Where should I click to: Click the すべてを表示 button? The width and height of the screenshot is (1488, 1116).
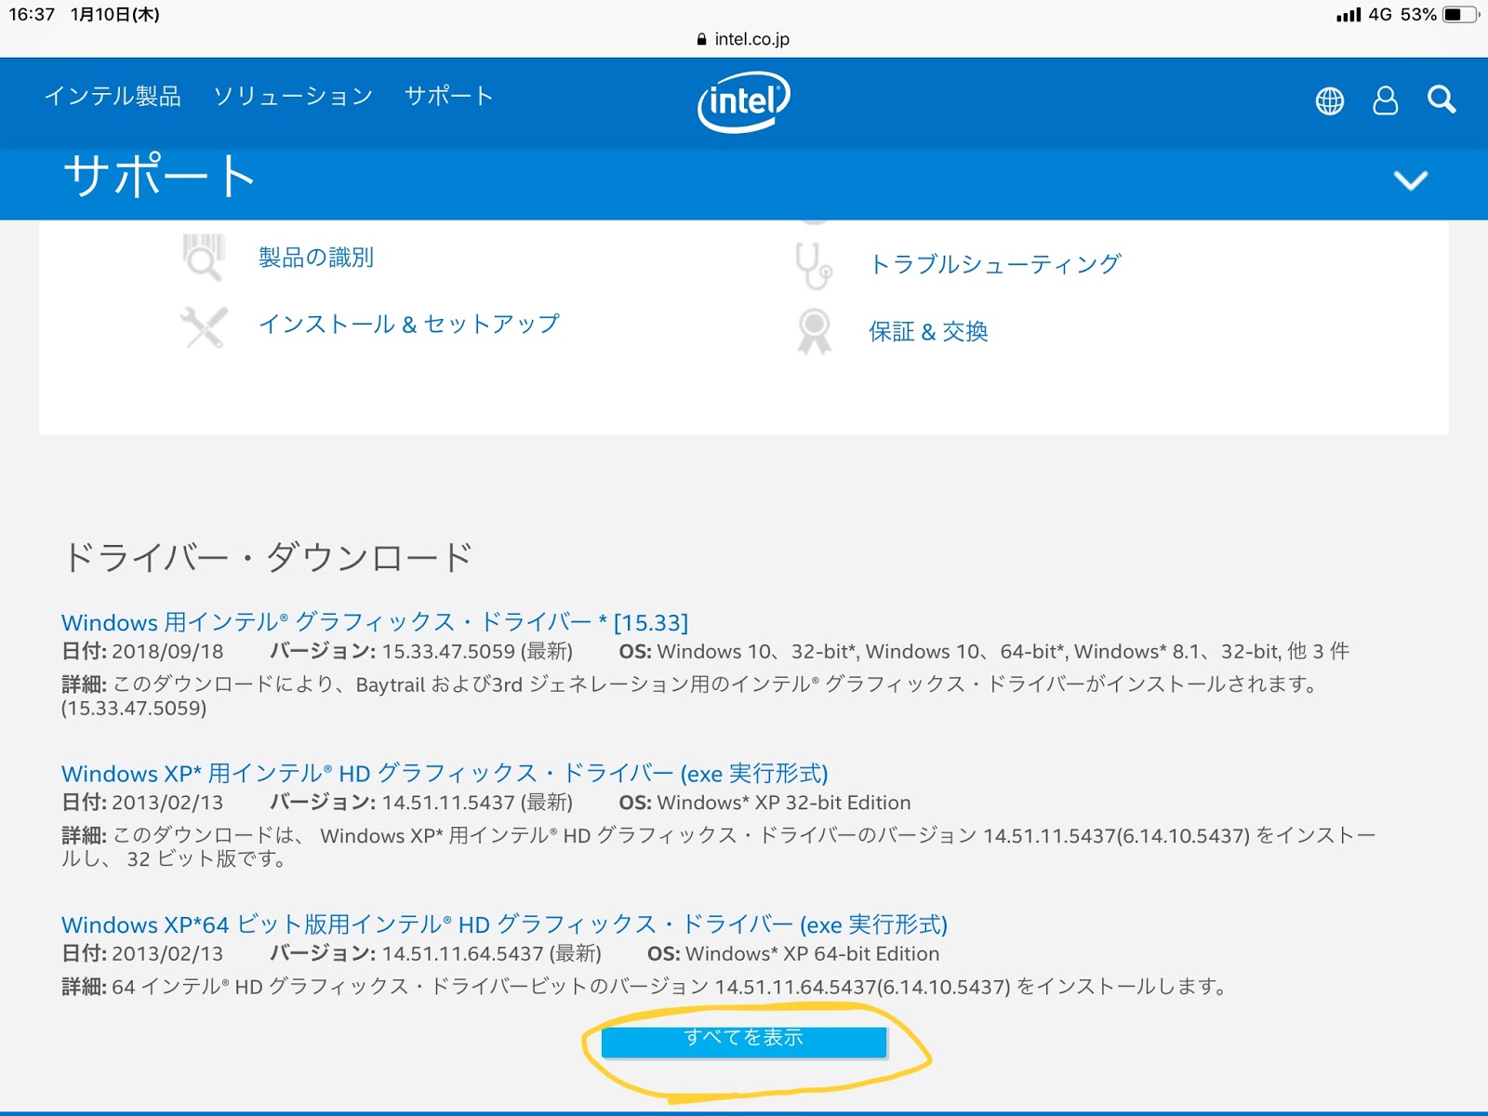point(744,1042)
